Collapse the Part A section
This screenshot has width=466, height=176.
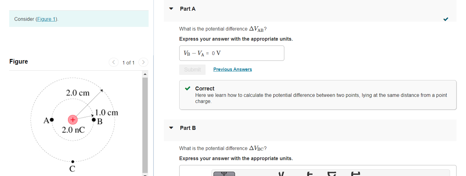(x=171, y=9)
